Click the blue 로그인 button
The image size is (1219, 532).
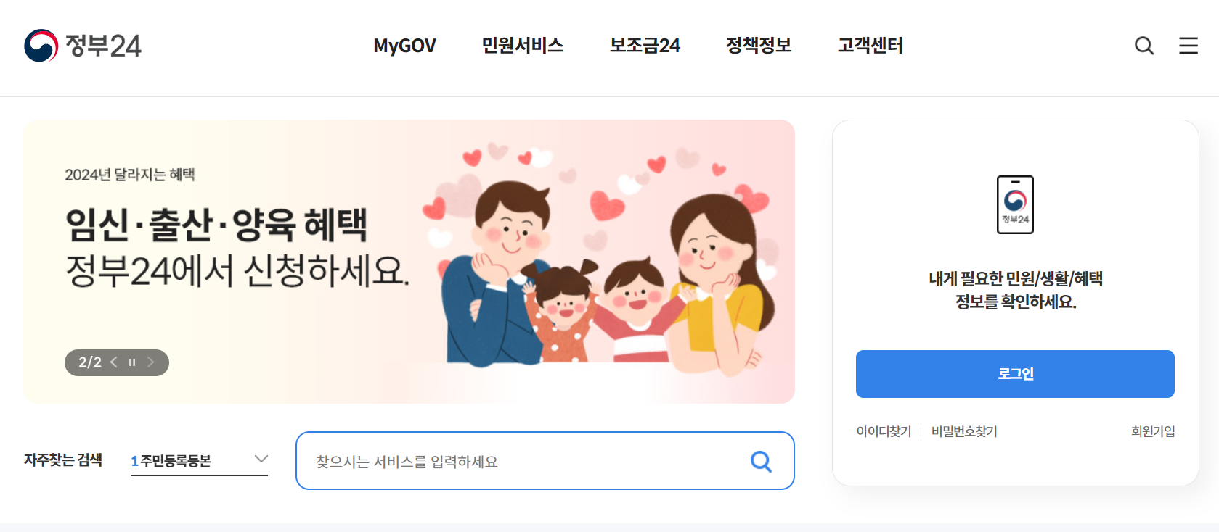1015,374
